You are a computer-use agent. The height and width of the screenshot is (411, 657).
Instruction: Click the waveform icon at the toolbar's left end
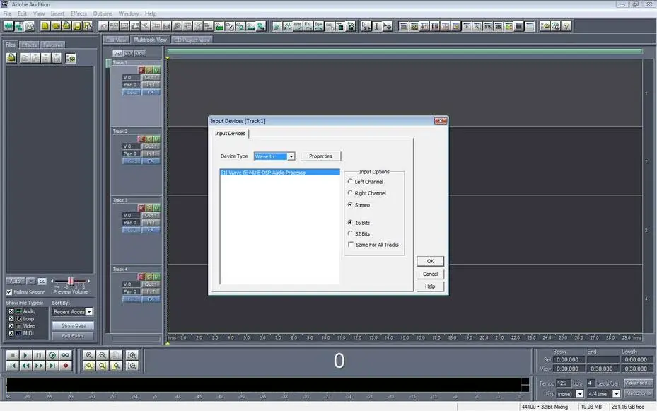point(8,26)
